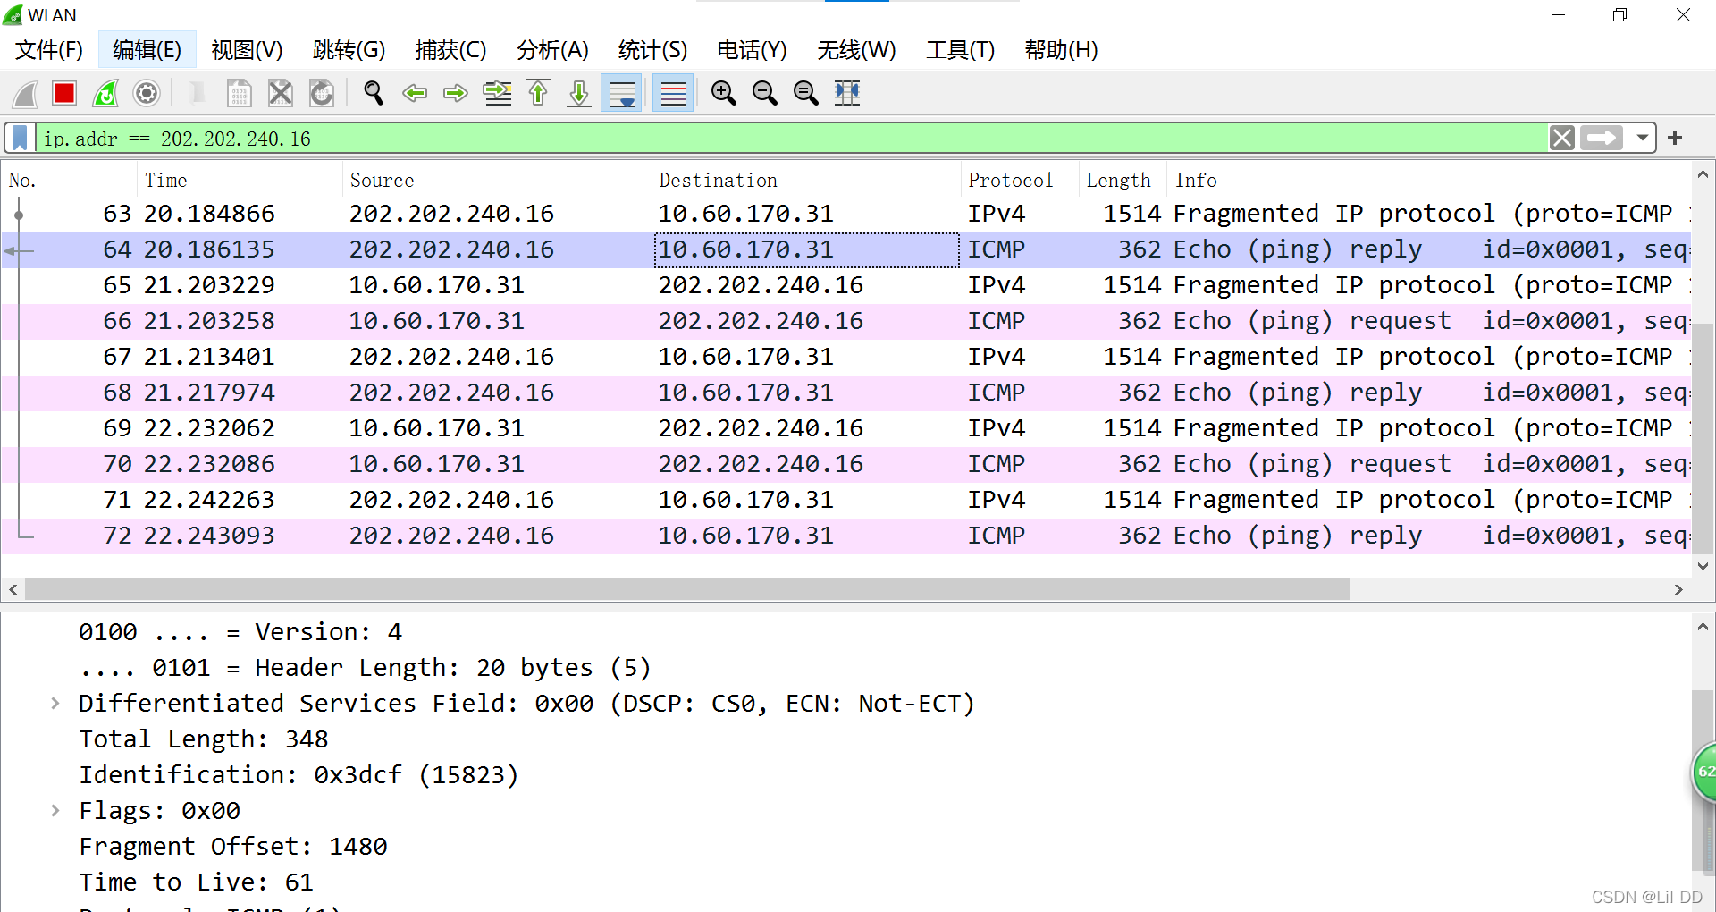The height and width of the screenshot is (912, 1716).
Task: Reset packet text to normal size
Action: pyautogui.click(x=806, y=93)
